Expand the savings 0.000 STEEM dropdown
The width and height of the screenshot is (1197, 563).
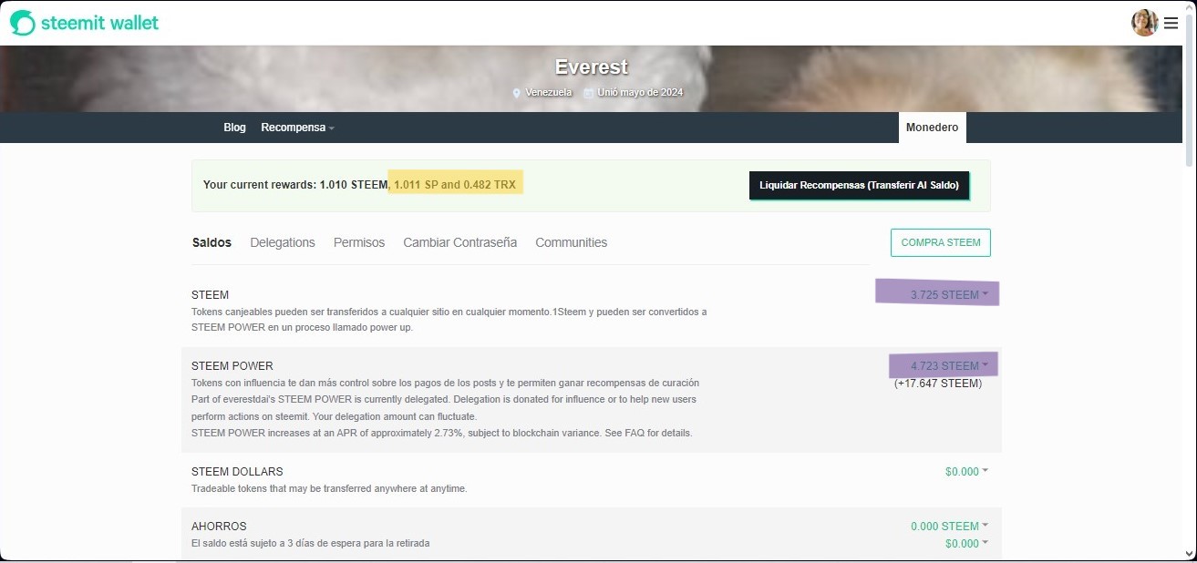(949, 526)
